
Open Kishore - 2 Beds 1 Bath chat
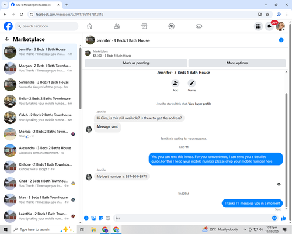pos(40,167)
